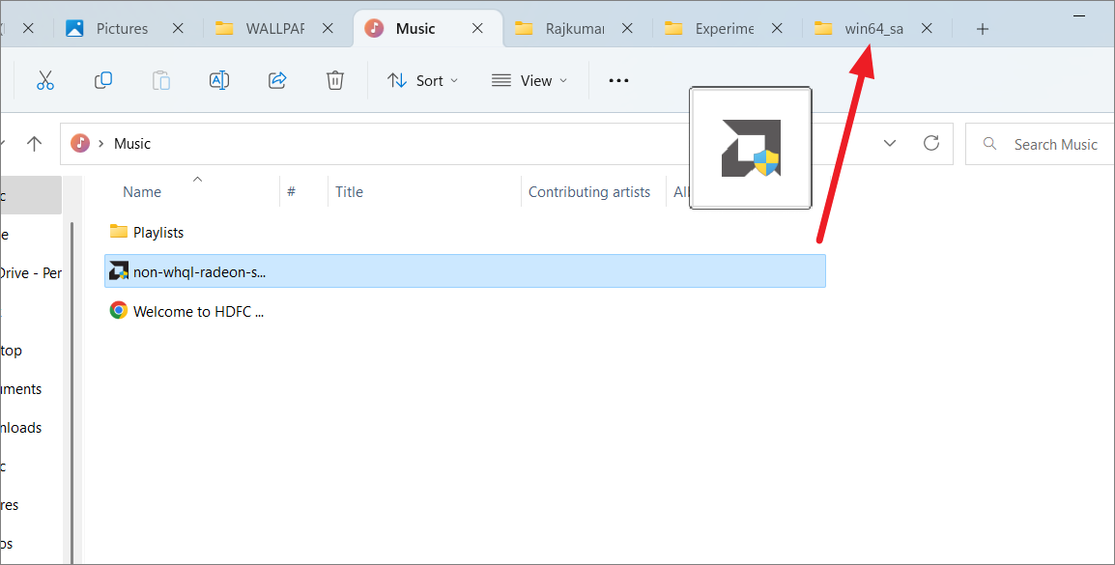
Task: Click the Cut scissors icon
Action: 44,80
